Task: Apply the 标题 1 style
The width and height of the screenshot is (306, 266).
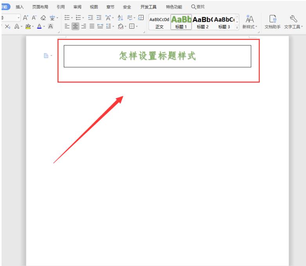Action: click(x=180, y=22)
